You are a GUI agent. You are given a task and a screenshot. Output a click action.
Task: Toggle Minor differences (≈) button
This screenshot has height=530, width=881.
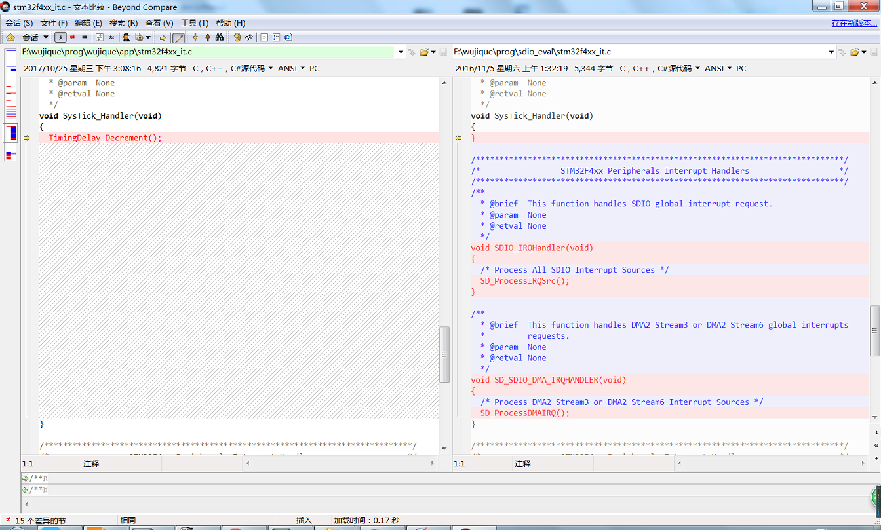point(111,37)
